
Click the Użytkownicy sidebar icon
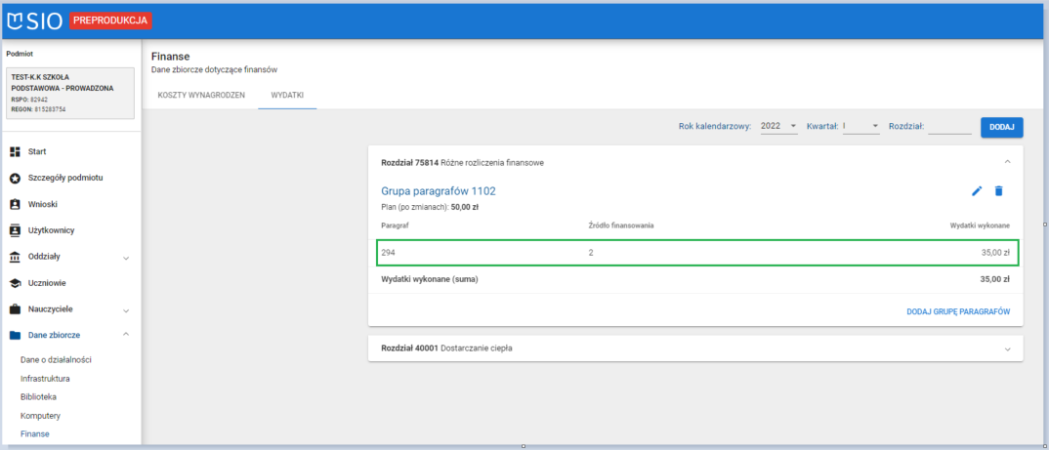point(15,230)
